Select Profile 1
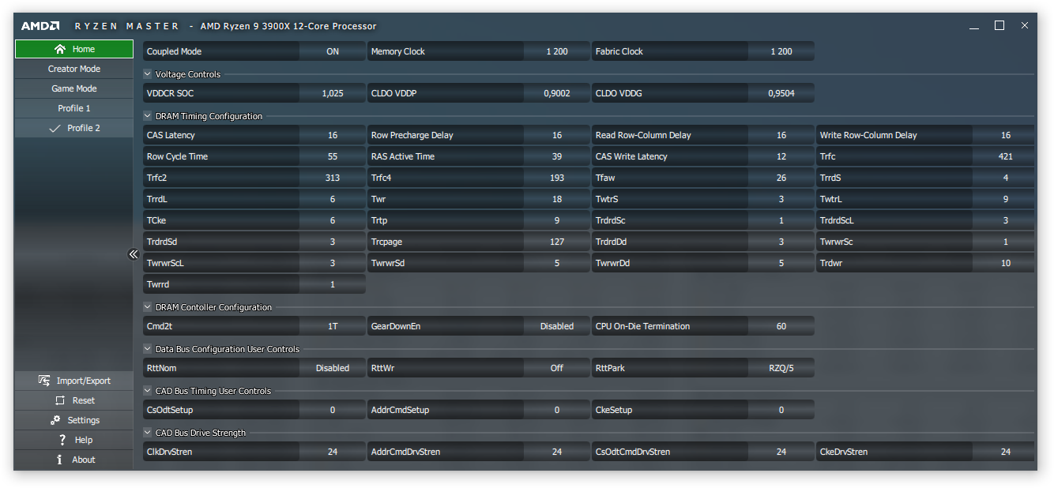Image resolution: width=1054 pixels, height=488 pixels. (74, 108)
